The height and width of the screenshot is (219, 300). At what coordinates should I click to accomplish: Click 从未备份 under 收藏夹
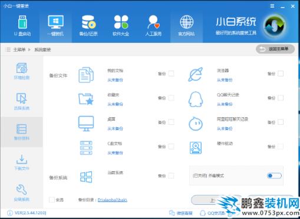point(115,104)
